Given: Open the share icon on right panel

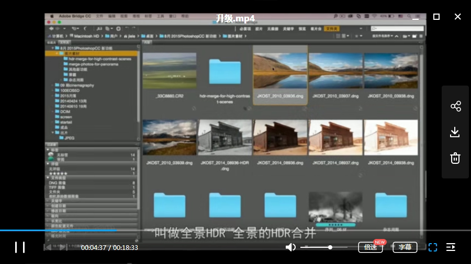Looking at the screenshot, I should (x=455, y=106).
